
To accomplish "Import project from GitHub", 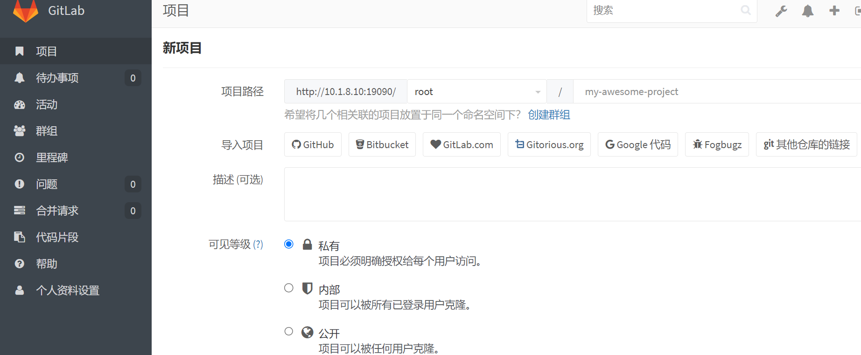I will (x=313, y=144).
